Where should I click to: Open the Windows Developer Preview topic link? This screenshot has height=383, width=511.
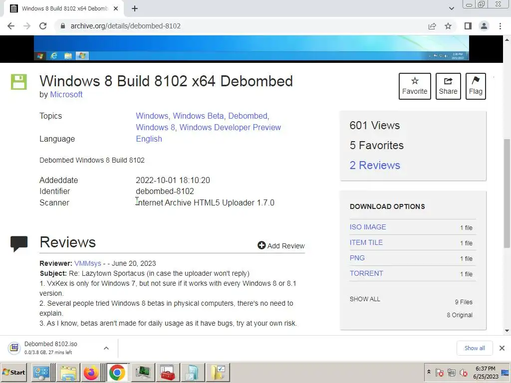pyautogui.click(x=230, y=127)
